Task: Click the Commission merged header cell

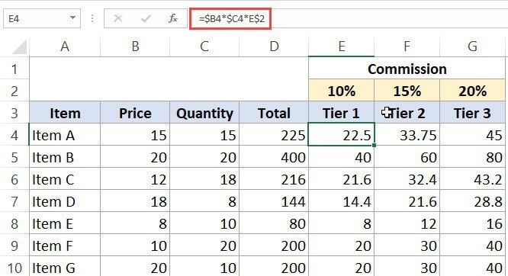Action: tap(407, 69)
